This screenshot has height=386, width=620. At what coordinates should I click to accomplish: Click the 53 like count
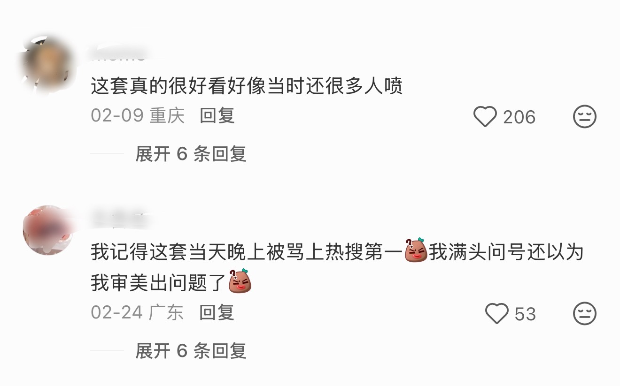coord(525,314)
